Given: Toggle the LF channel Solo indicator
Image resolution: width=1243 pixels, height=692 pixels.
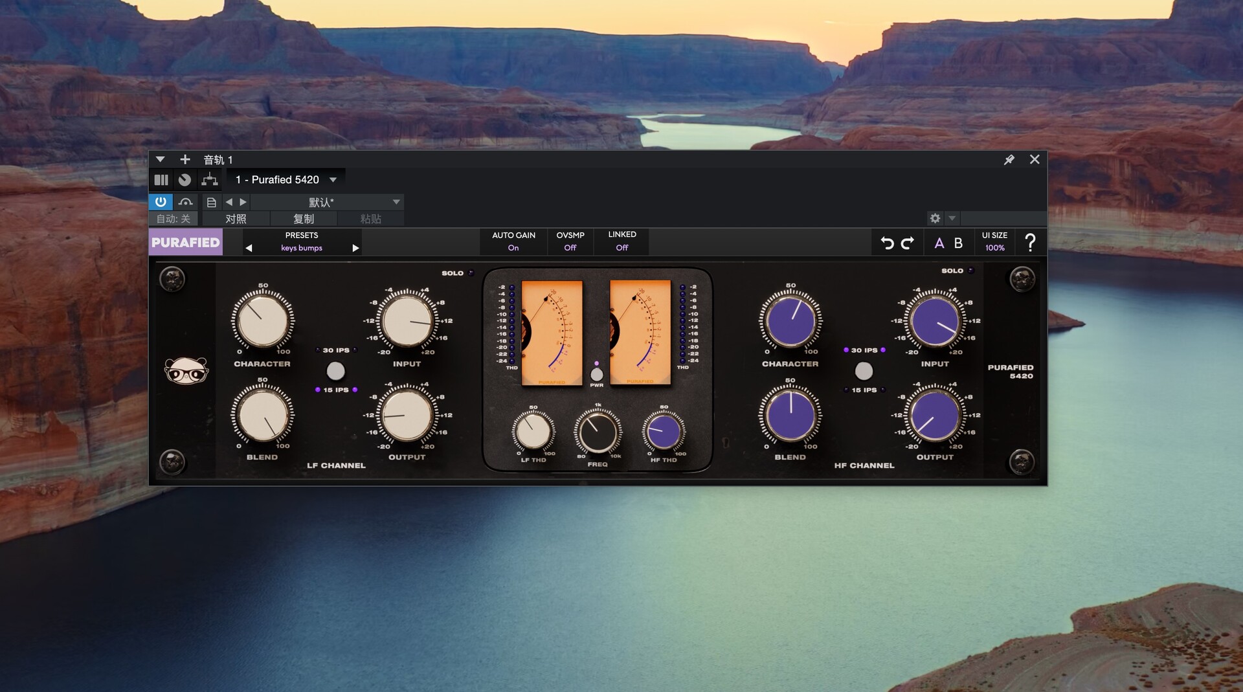Looking at the screenshot, I should click(x=471, y=273).
